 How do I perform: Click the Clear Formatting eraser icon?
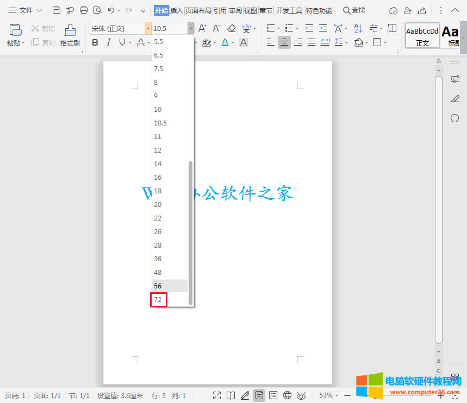(232, 29)
